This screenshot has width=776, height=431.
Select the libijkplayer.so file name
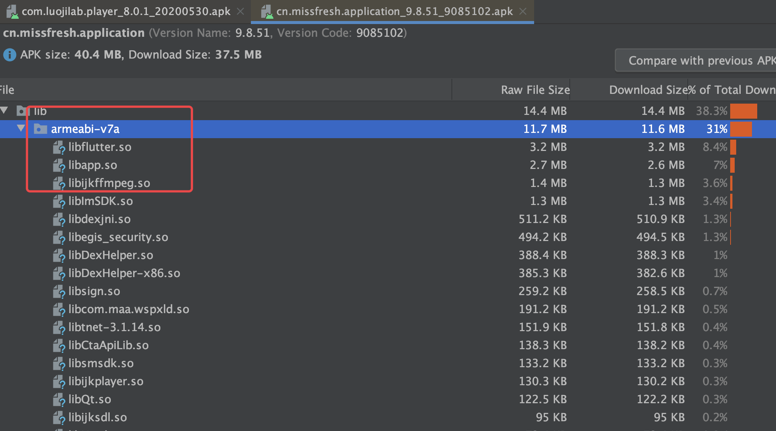[106, 381]
